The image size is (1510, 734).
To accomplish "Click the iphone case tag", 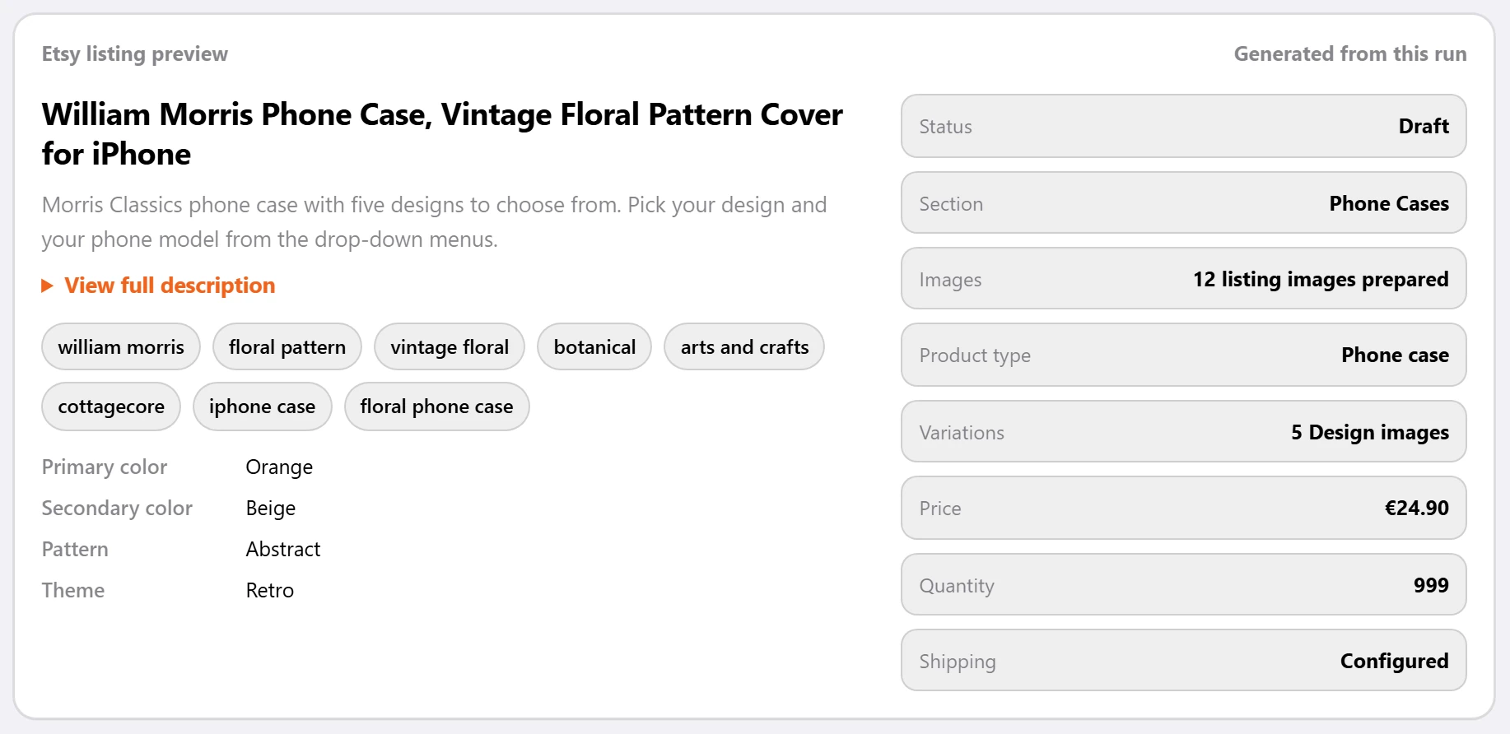I will (263, 406).
